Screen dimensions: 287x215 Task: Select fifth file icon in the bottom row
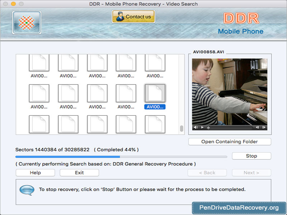pyautogui.click(x=155, y=124)
